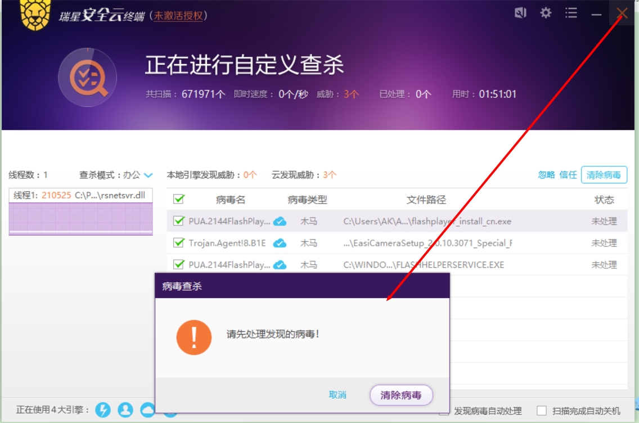Screen dimensions: 639x423
Task: Open settings via the gear icon
Action: pos(546,13)
